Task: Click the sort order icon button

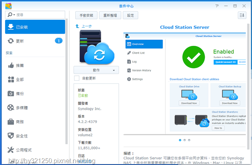Action: (x=242, y=15)
